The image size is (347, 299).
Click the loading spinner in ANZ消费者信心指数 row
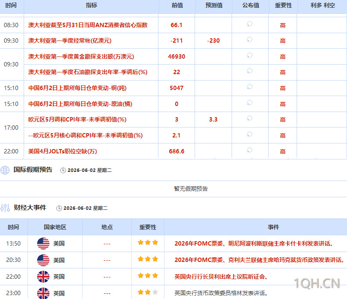pyautogui.click(x=250, y=24)
